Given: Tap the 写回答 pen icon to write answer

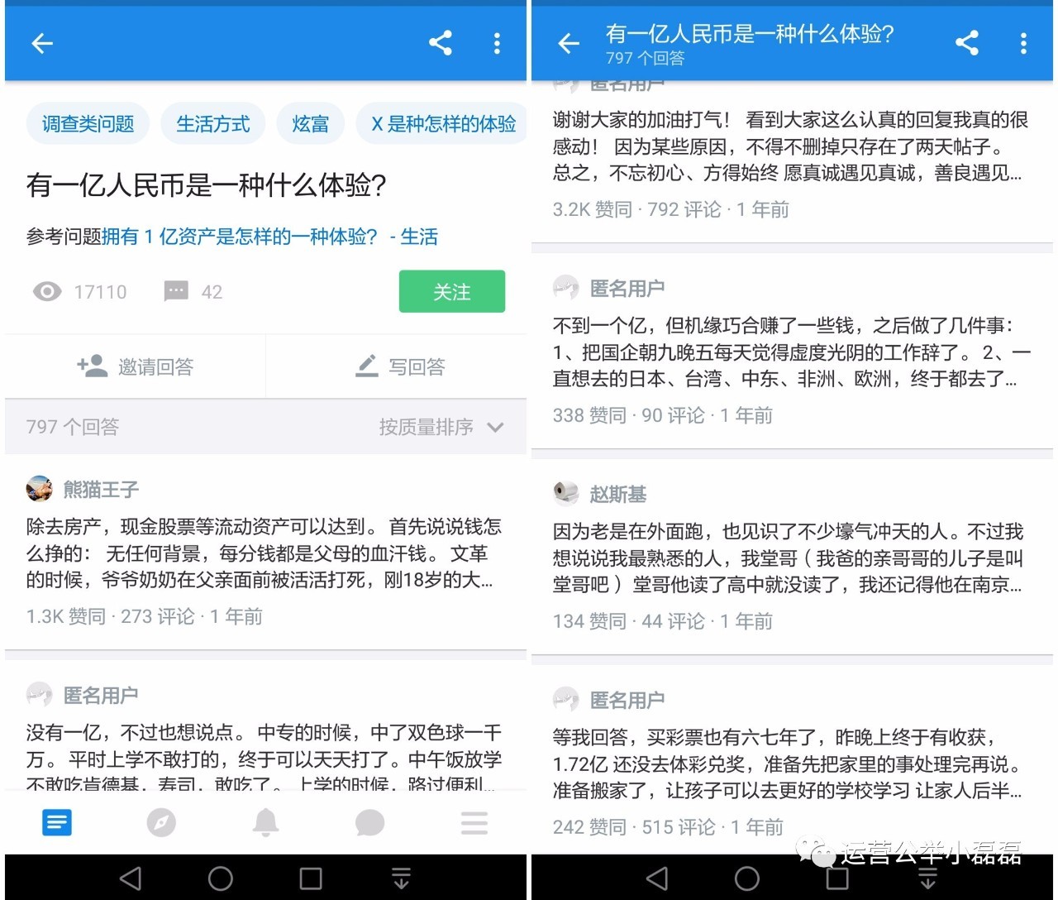Looking at the screenshot, I should tap(366, 366).
